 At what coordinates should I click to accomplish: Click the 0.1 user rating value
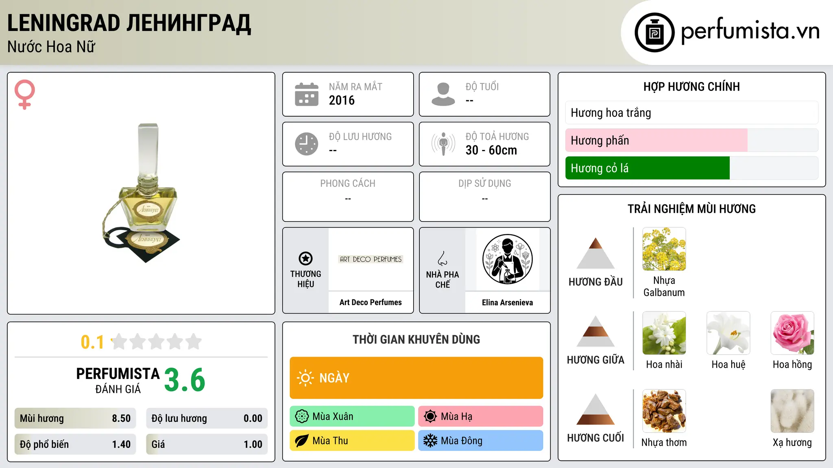pos(92,342)
